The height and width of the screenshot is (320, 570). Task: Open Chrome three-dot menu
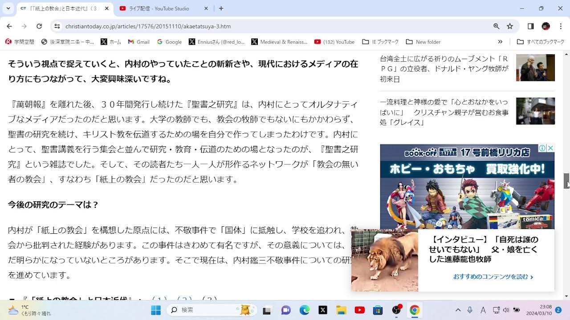560,26
